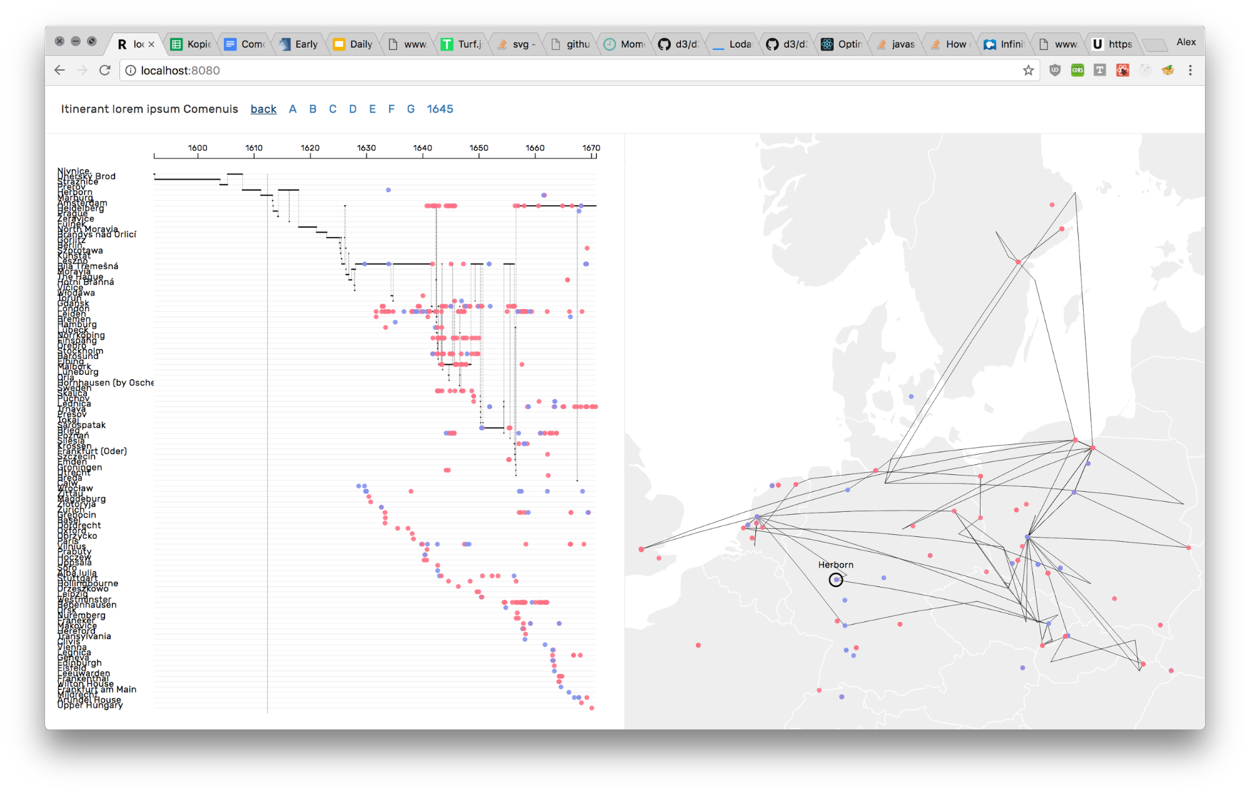Click the green CORS extension icon

point(1077,70)
